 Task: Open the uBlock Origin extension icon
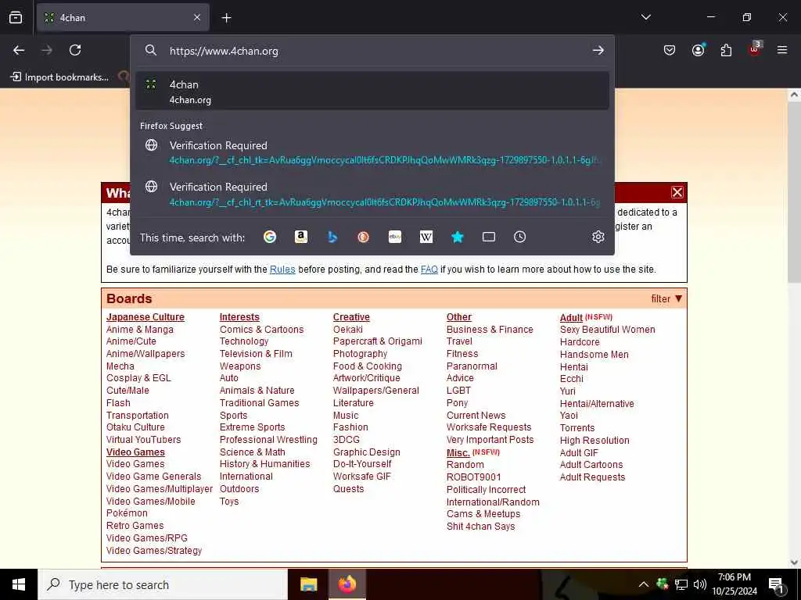pos(755,48)
